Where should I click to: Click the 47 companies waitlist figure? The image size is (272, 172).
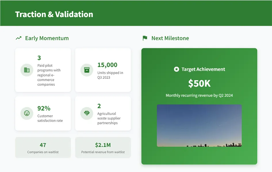[43, 145]
